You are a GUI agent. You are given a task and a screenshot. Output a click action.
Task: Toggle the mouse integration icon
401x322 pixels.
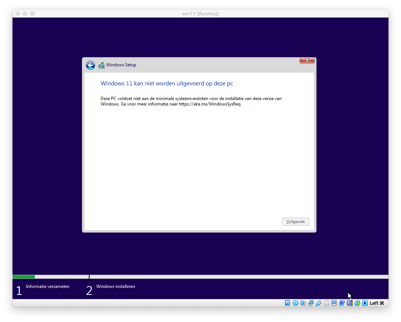click(x=357, y=303)
